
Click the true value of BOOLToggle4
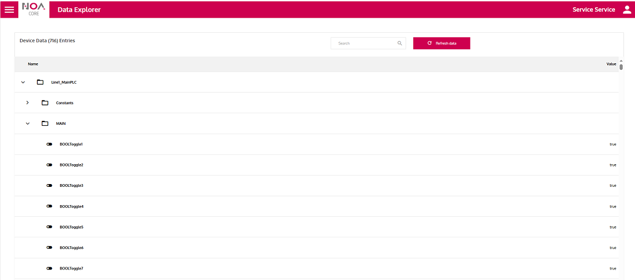coord(613,206)
